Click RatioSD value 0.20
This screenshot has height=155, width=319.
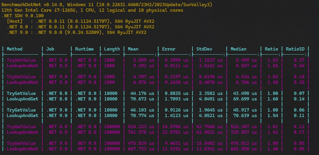pyautogui.click(x=299, y=82)
